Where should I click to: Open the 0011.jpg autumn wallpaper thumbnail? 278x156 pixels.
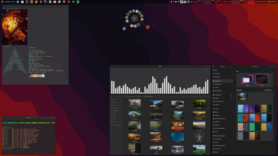(x=178, y=125)
